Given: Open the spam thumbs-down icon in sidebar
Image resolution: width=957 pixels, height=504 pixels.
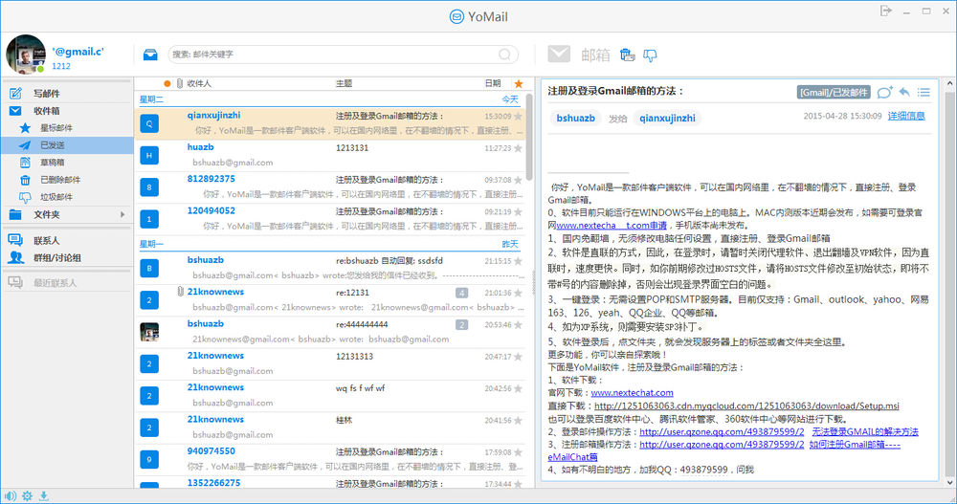Looking at the screenshot, I should click(x=25, y=197).
